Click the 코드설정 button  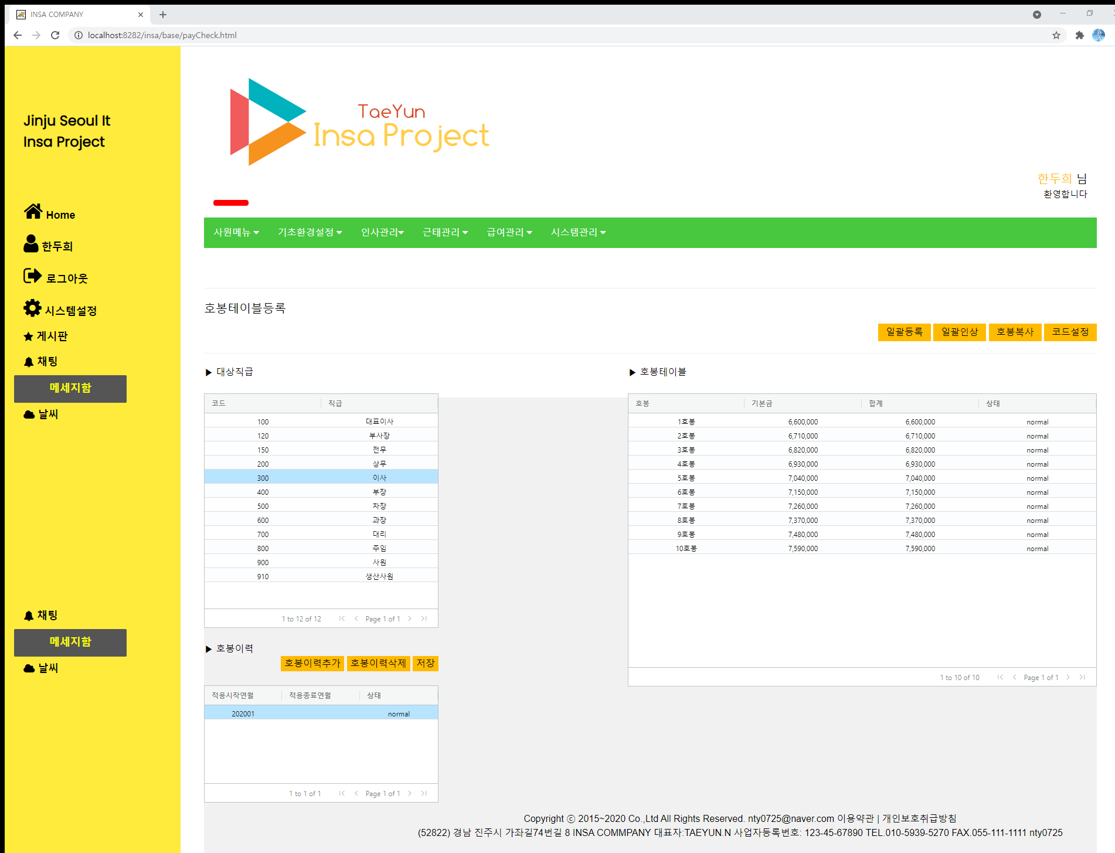click(1070, 332)
